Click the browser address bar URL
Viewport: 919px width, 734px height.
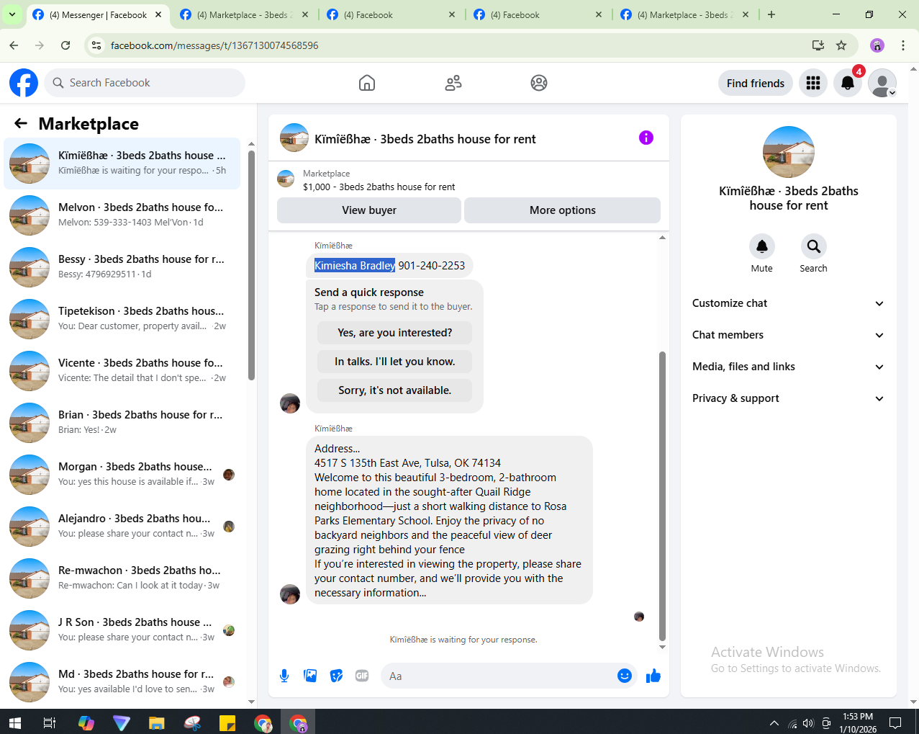214,45
